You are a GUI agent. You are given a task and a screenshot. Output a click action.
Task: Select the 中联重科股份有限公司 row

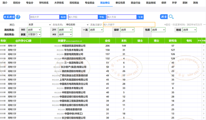(103, 92)
